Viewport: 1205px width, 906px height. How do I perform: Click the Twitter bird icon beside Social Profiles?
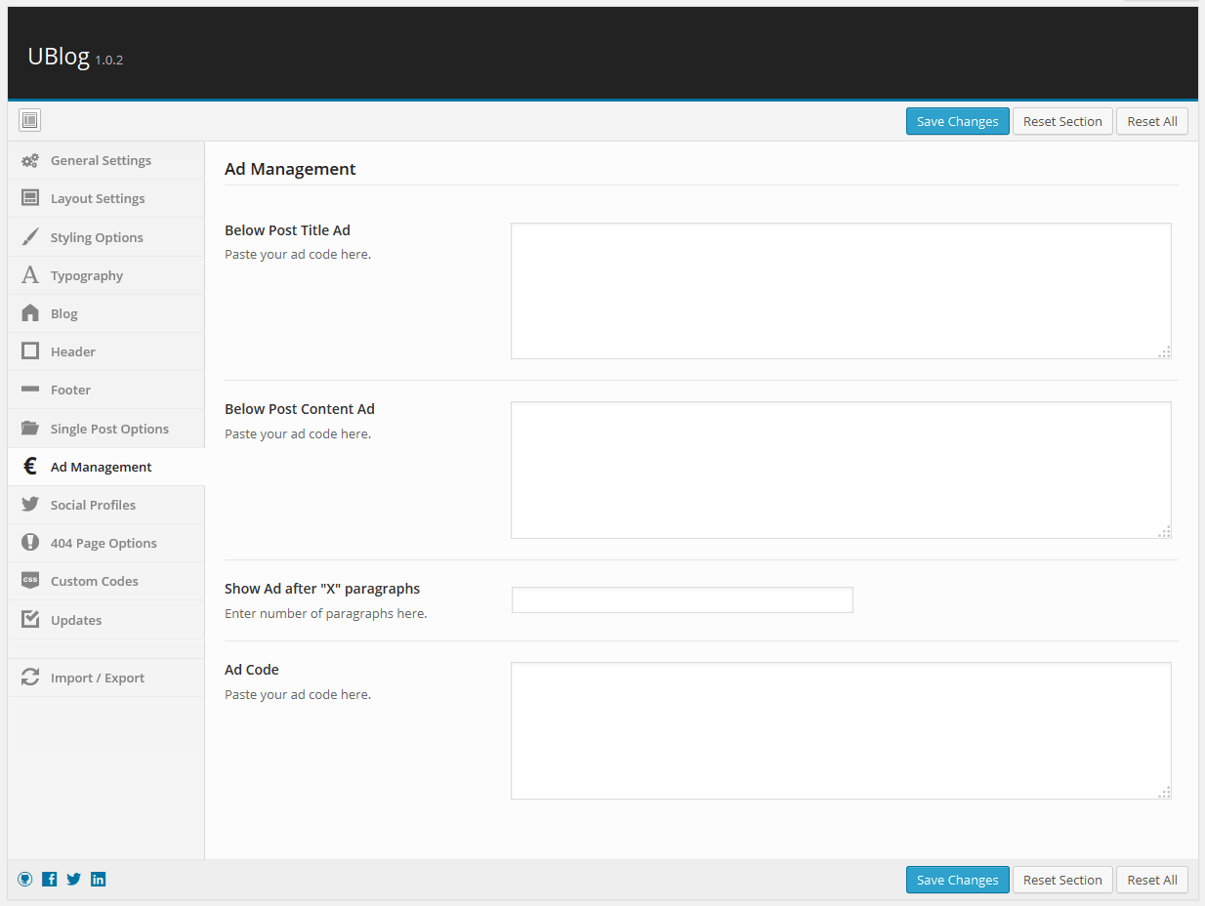coord(30,505)
